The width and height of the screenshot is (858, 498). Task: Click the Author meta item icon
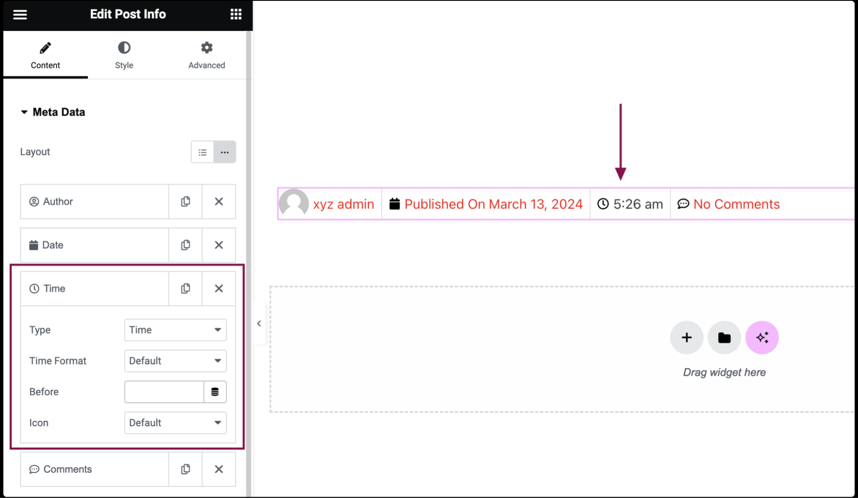(34, 202)
